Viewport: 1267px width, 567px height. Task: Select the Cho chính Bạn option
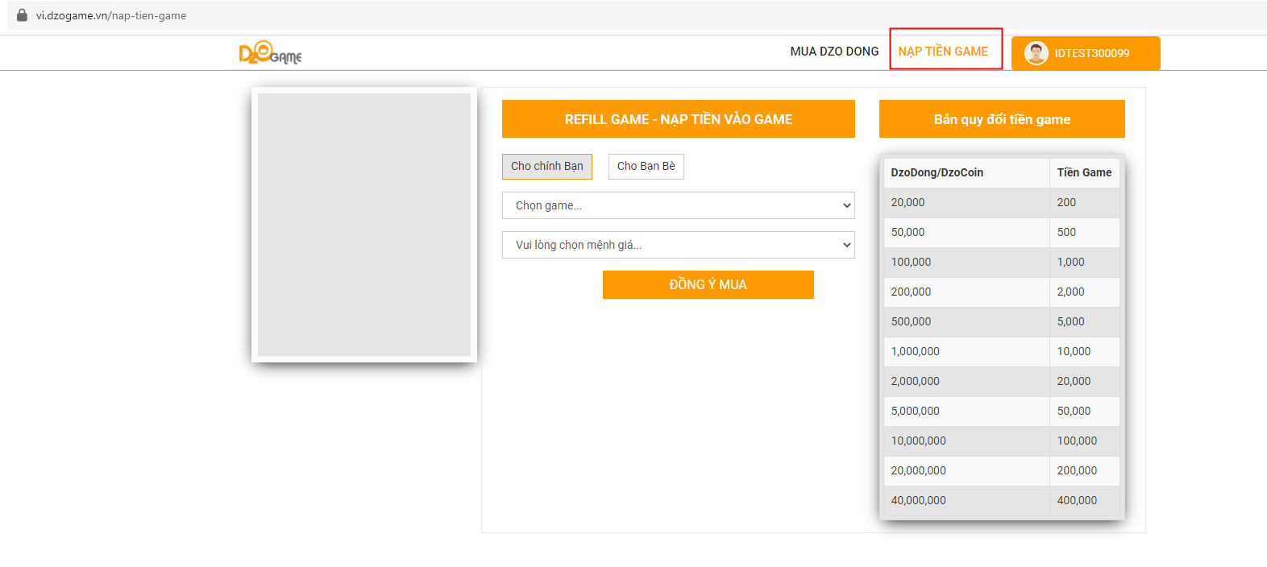pos(546,167)
